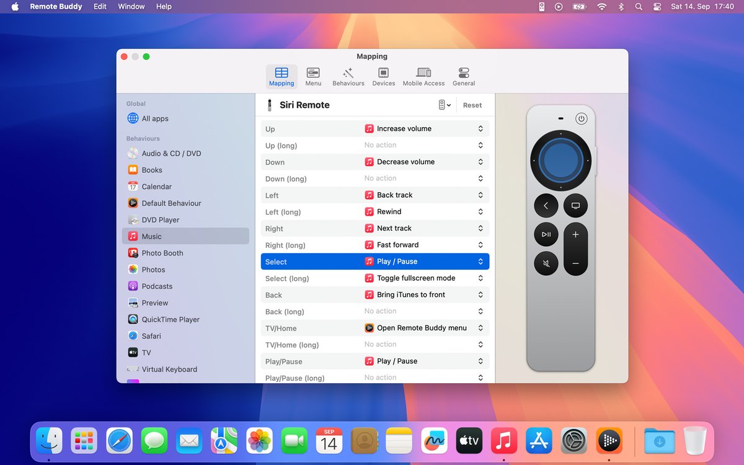The height and width of the screenshot is (465, 744).
Task: Click TV button on remote image
Action: 575,205
